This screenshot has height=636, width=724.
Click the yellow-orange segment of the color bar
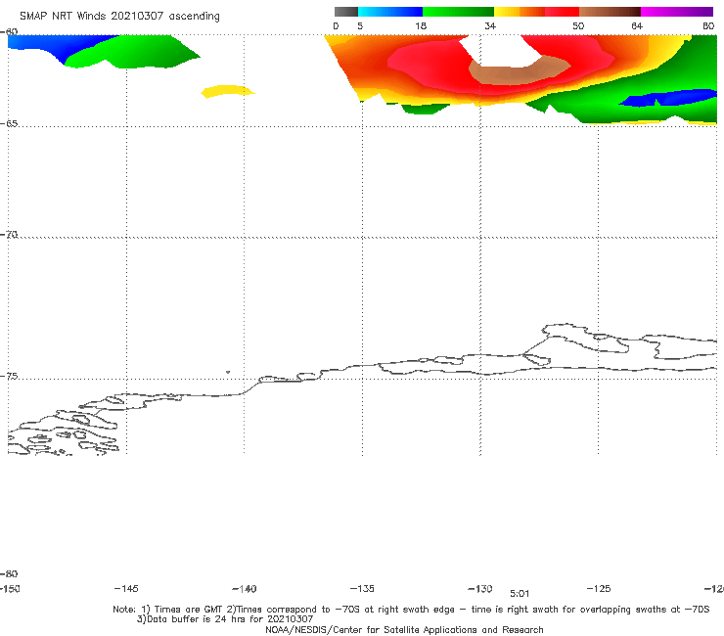tap(520, 12)
